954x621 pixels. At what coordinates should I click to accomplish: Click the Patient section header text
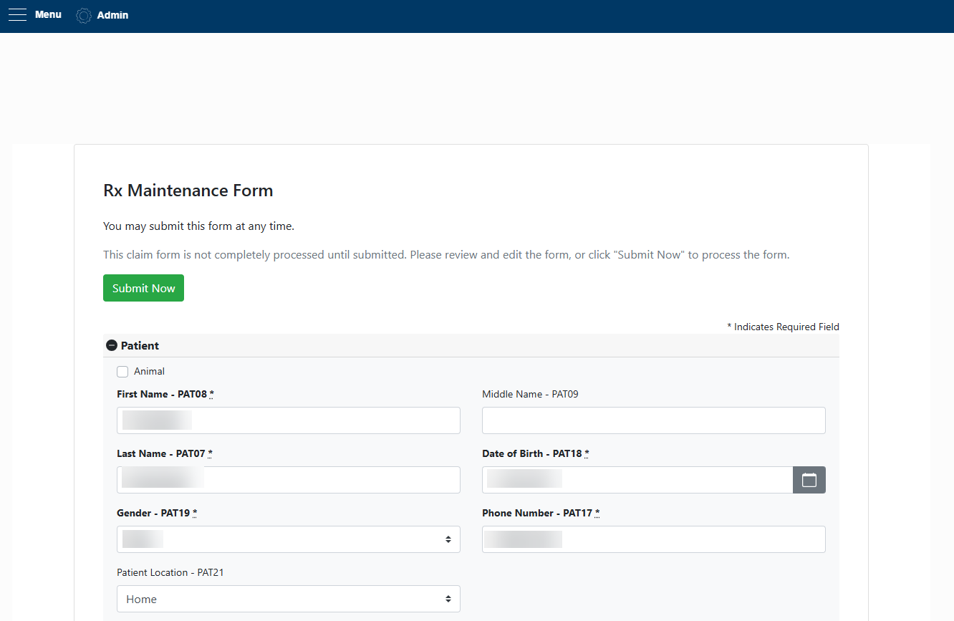(x=140, y=346)
